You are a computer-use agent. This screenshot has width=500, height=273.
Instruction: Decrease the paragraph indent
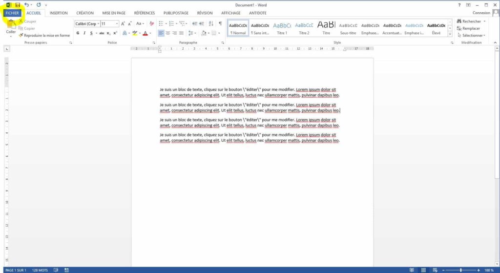tap(194, 23)
